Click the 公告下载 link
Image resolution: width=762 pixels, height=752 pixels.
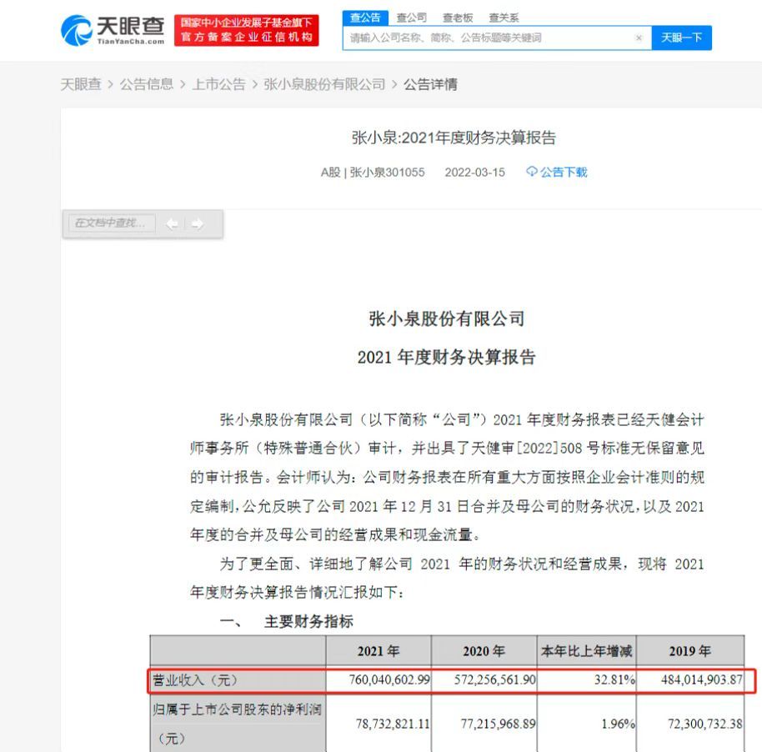coord(564,172)
